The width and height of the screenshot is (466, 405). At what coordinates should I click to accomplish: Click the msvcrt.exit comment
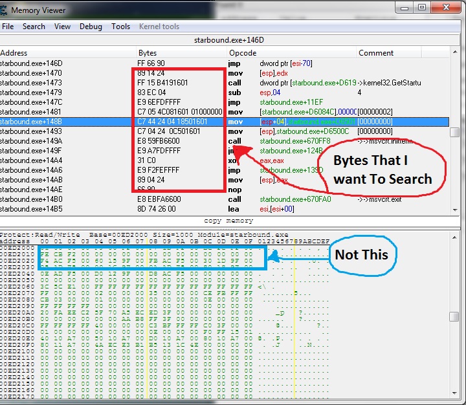pyautogui.click(x=379, y=199)
